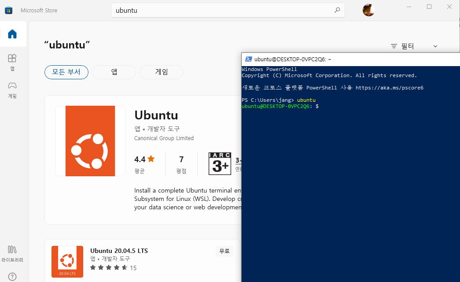The width and height of the screenshot is (460, 282).
Task: Maximize the Microsoft Store window
Action: [429, 7]
